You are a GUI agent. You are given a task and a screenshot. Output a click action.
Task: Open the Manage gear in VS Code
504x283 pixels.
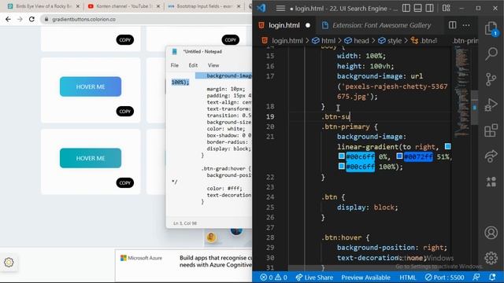(x=491, y=258)
